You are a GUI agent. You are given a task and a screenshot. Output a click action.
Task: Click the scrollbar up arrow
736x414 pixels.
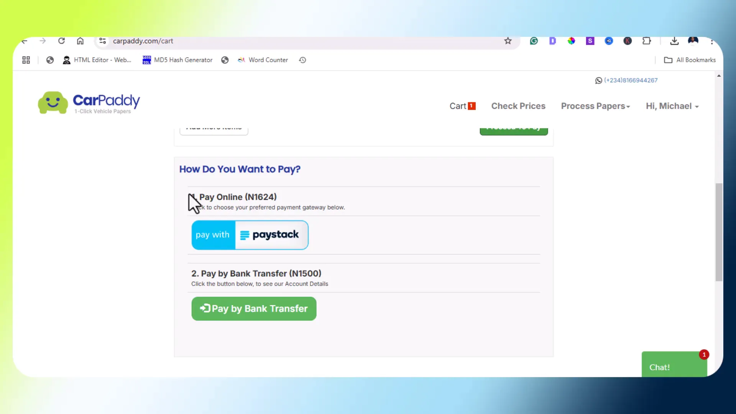[x=719, y=76]
